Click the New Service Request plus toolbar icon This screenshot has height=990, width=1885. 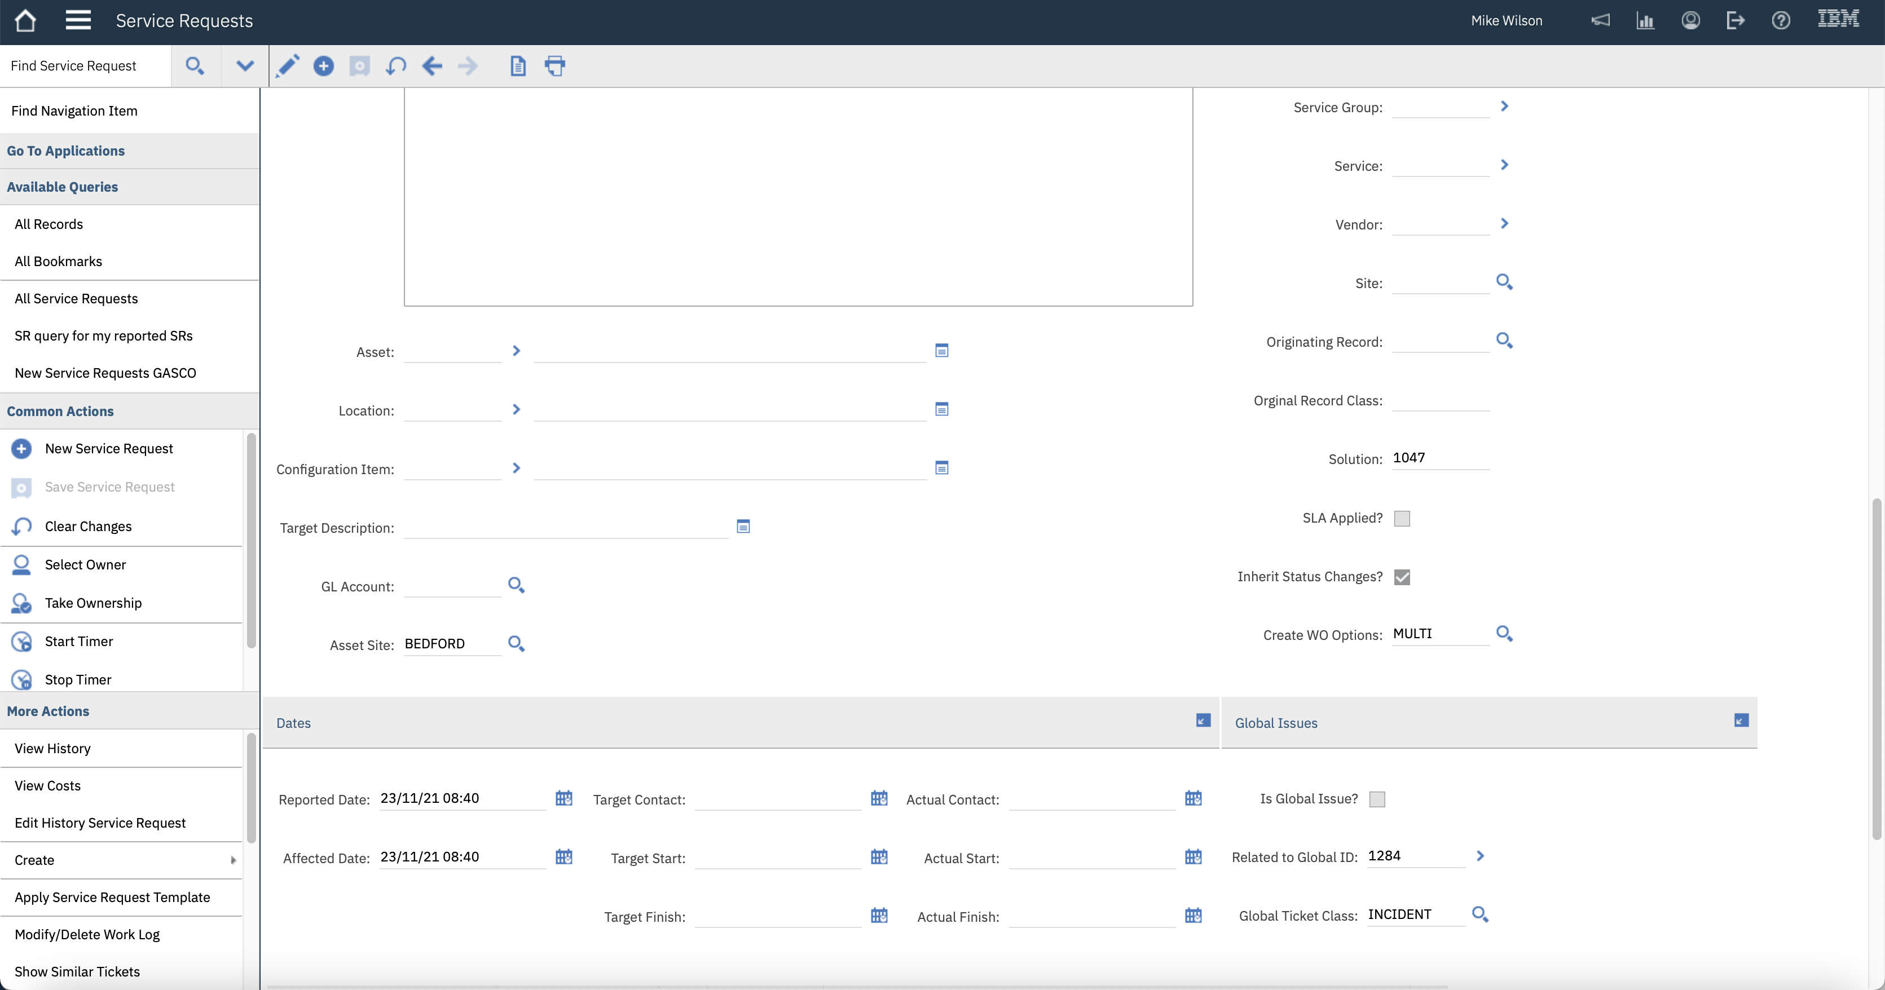tap(323, 66)
